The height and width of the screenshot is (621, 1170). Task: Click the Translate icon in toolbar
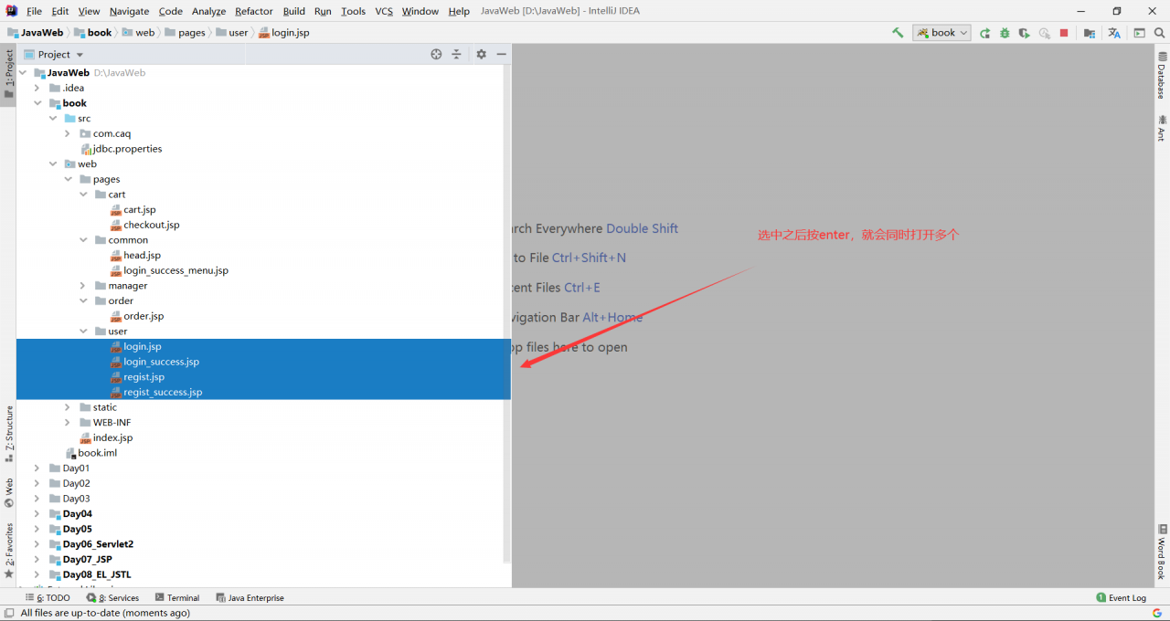point(1114,33)
